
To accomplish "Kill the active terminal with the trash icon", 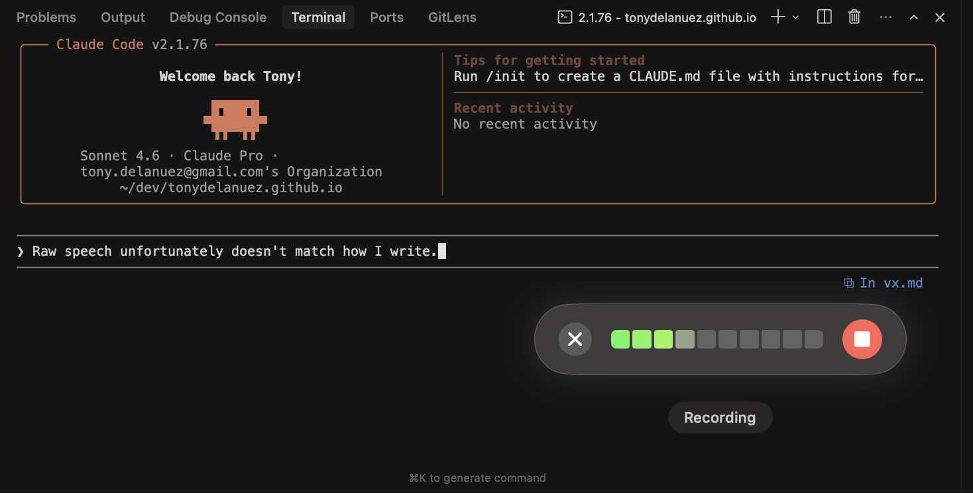I will point(854,17).
